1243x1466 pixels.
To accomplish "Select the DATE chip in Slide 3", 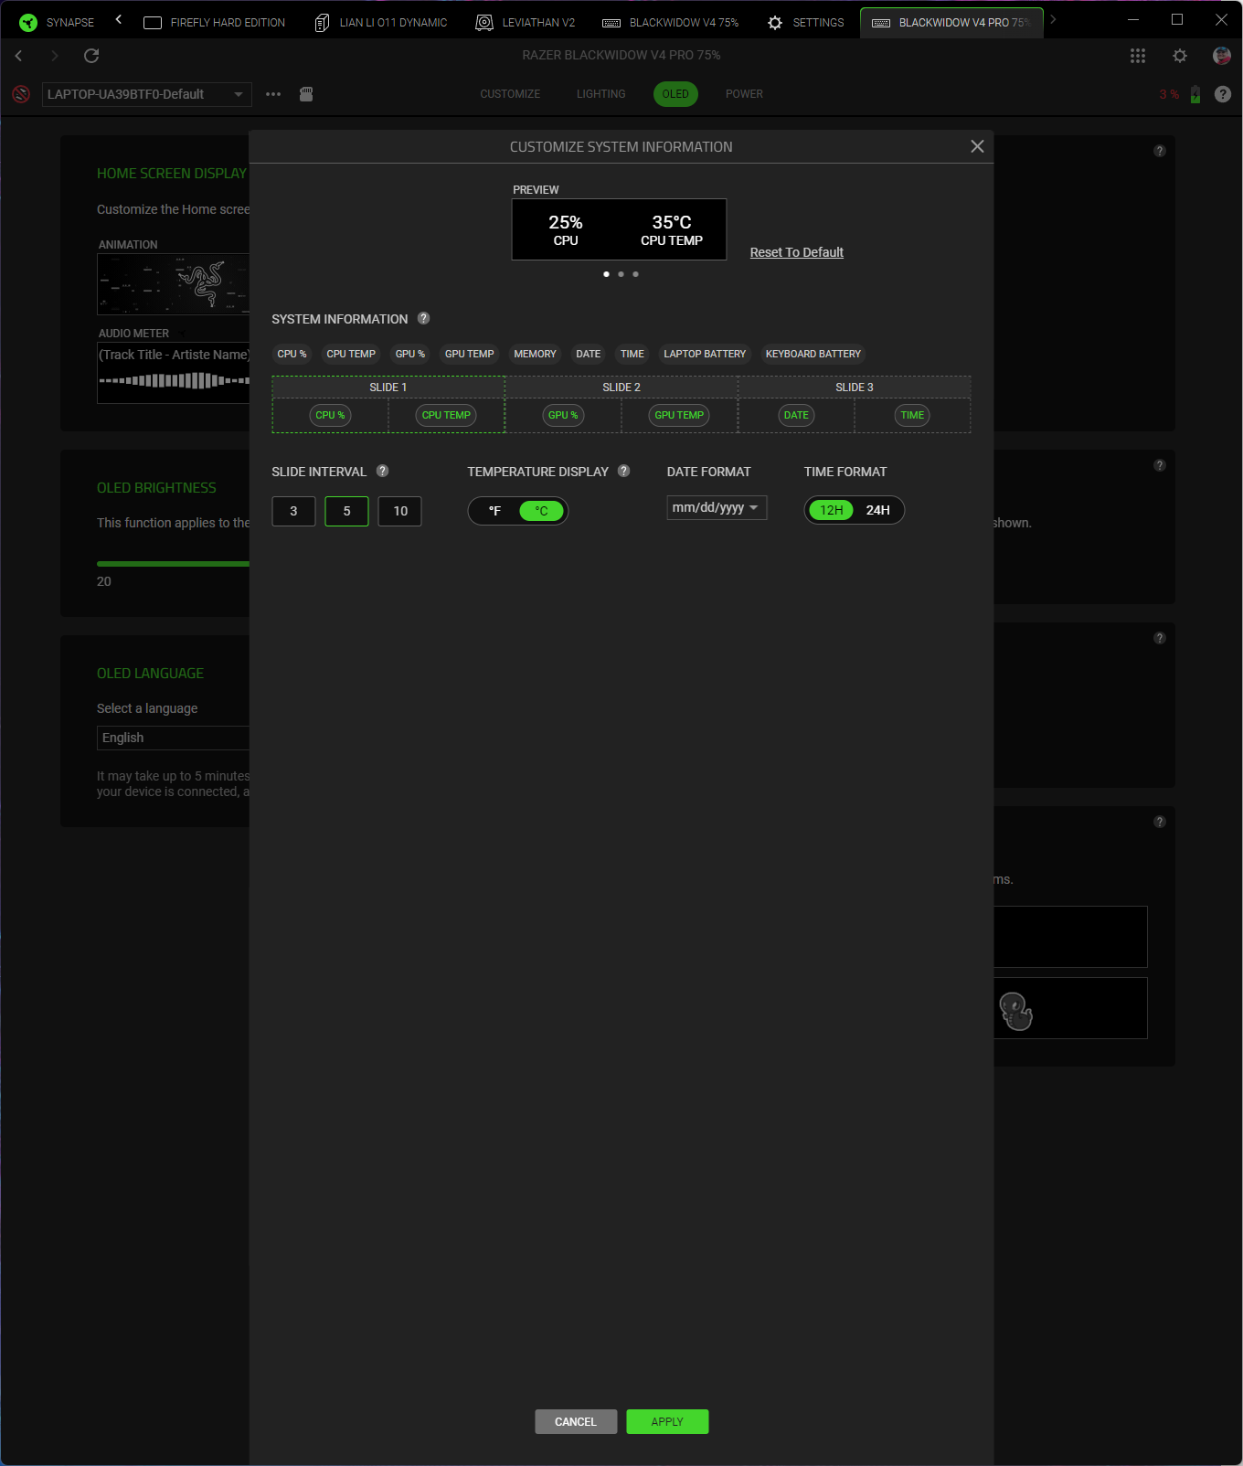I will [796, 415].
